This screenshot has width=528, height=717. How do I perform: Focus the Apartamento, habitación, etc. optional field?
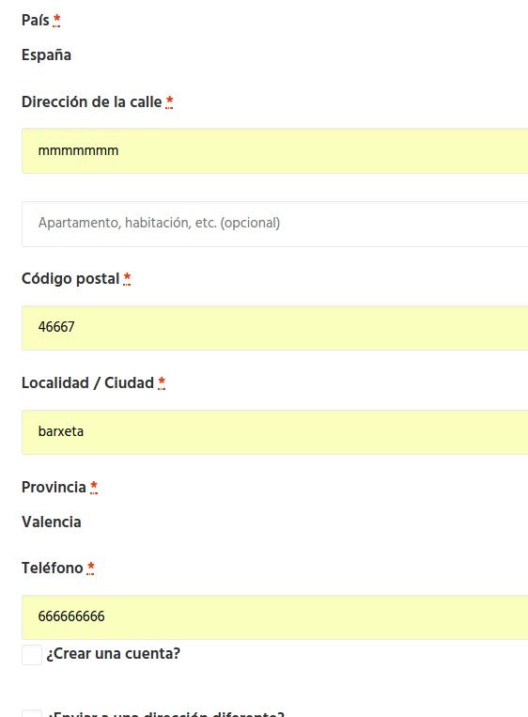coord(274,224)
